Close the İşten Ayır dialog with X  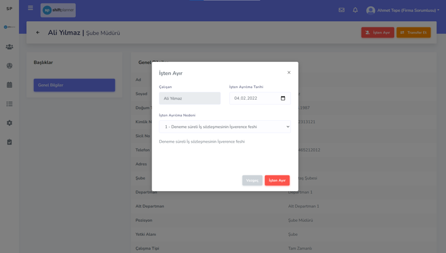tap(289, 72)
